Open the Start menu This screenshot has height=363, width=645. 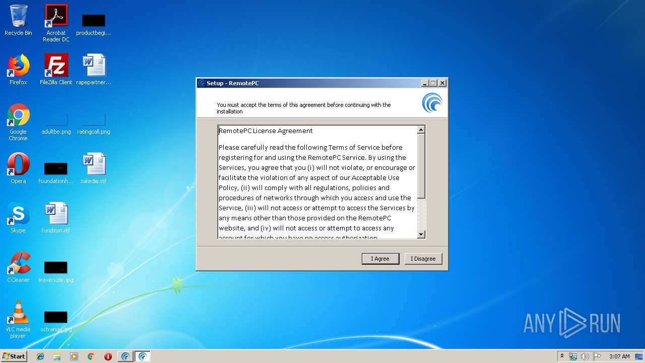pos(14,356)
